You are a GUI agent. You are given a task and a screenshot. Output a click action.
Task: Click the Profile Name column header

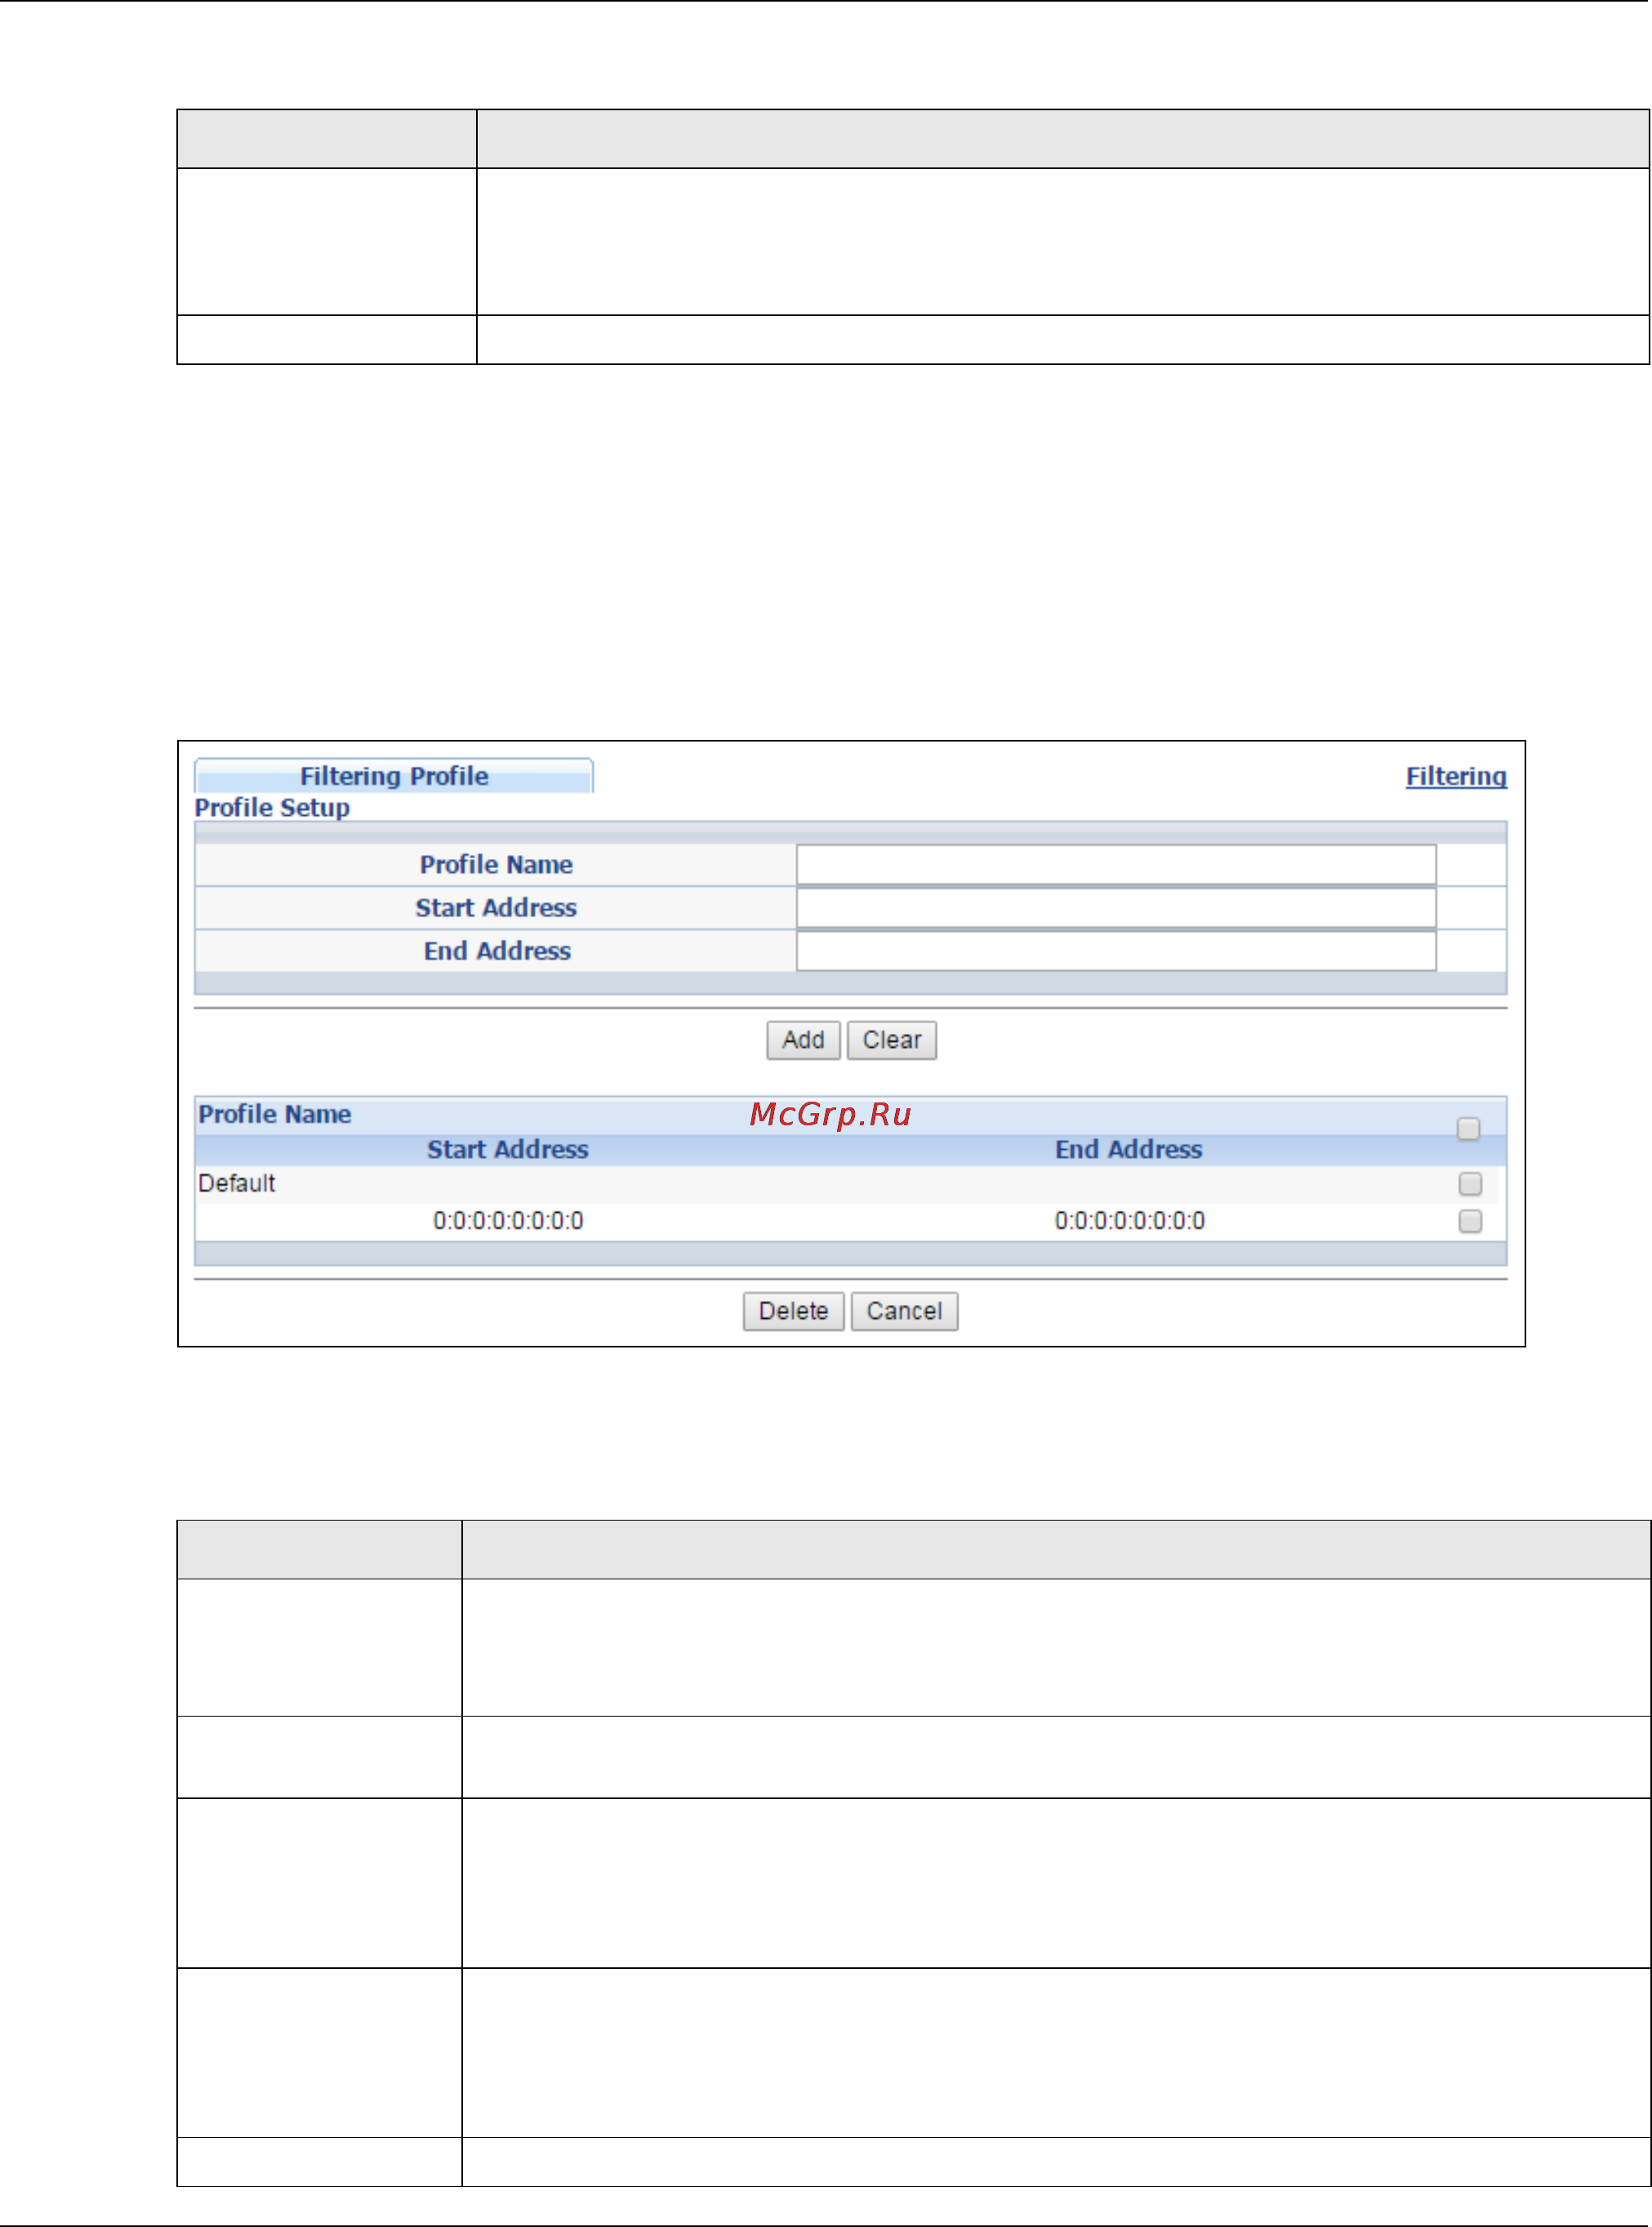click(x=274, y=1114)
